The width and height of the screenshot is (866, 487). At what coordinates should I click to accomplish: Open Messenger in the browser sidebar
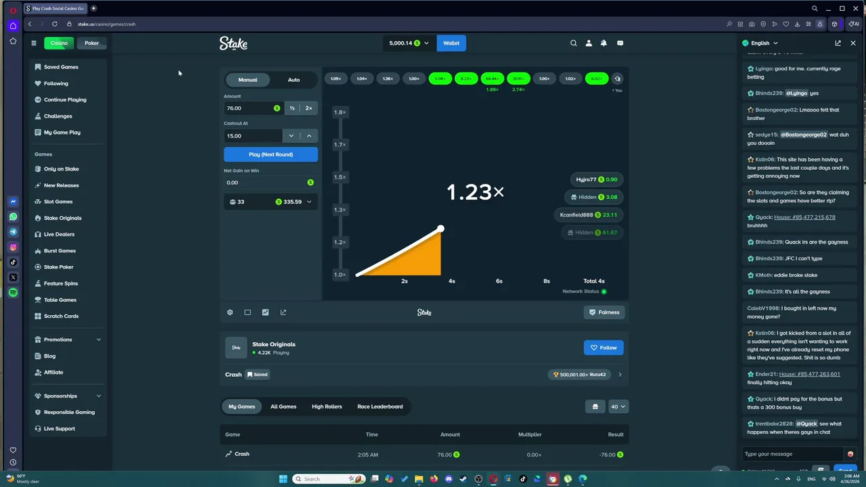13,202
